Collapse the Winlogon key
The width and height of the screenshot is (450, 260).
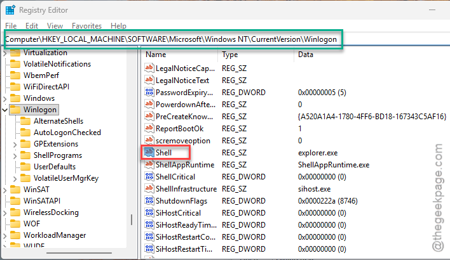point(5,110)
